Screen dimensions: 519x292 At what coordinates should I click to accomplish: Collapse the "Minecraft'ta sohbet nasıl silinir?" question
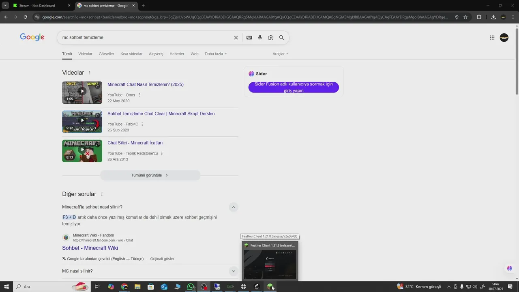(x=233, y=207)
